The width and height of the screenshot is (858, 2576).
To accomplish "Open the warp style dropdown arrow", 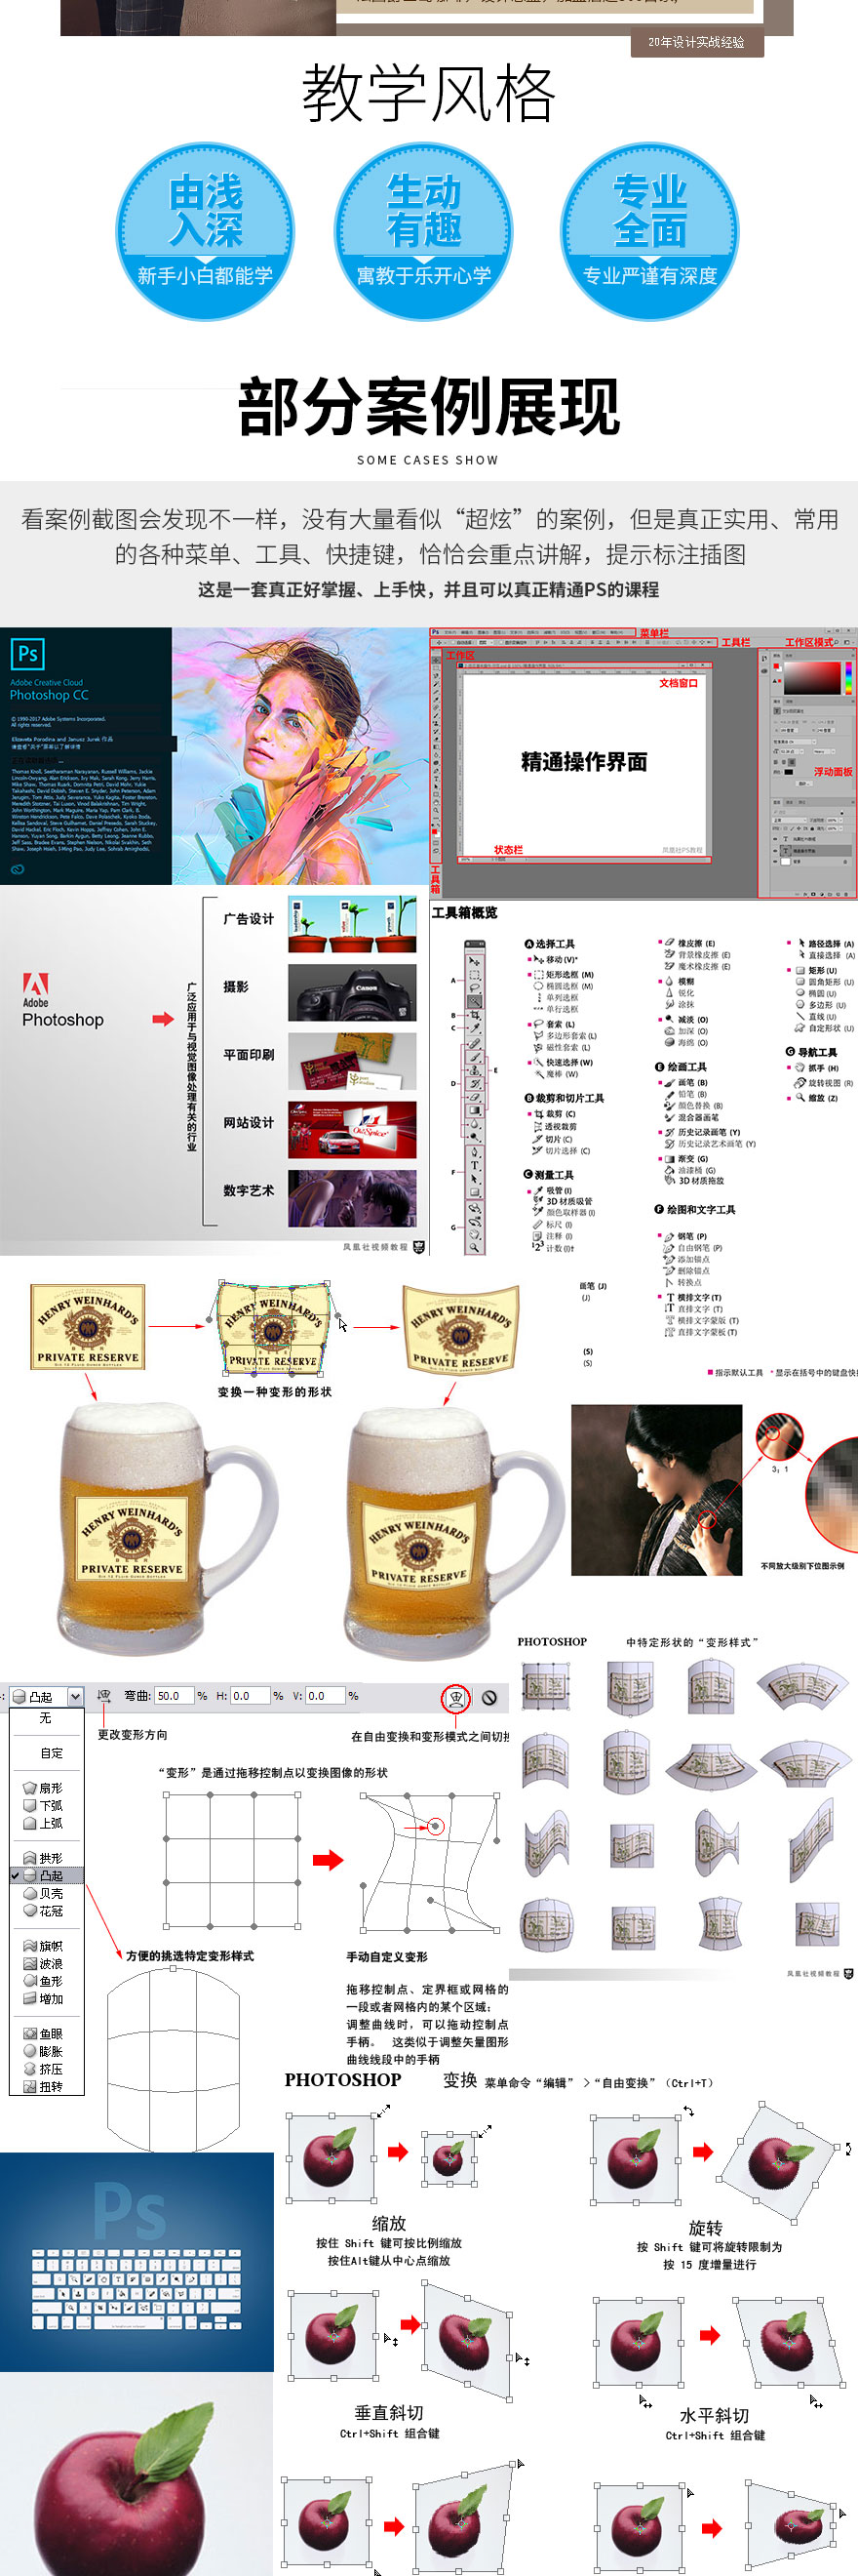I will [x=75, y=1696].
